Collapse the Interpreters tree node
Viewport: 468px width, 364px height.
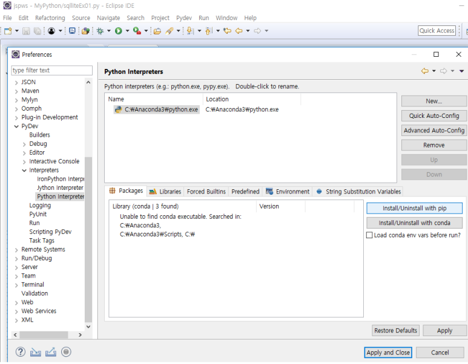point(24,171)
